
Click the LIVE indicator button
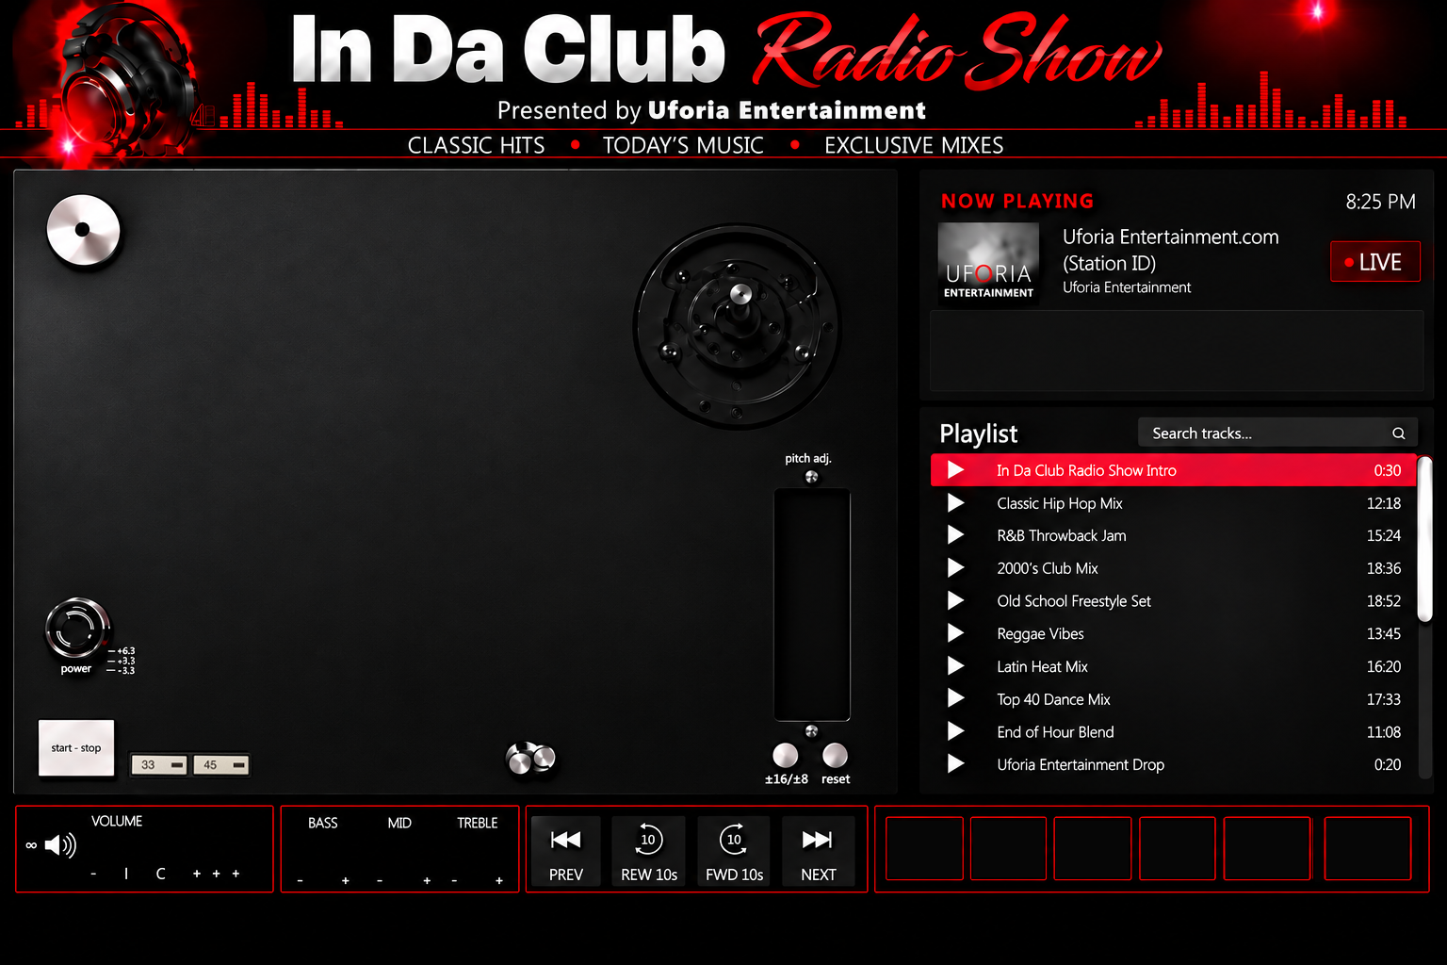tap(1374, 262)
